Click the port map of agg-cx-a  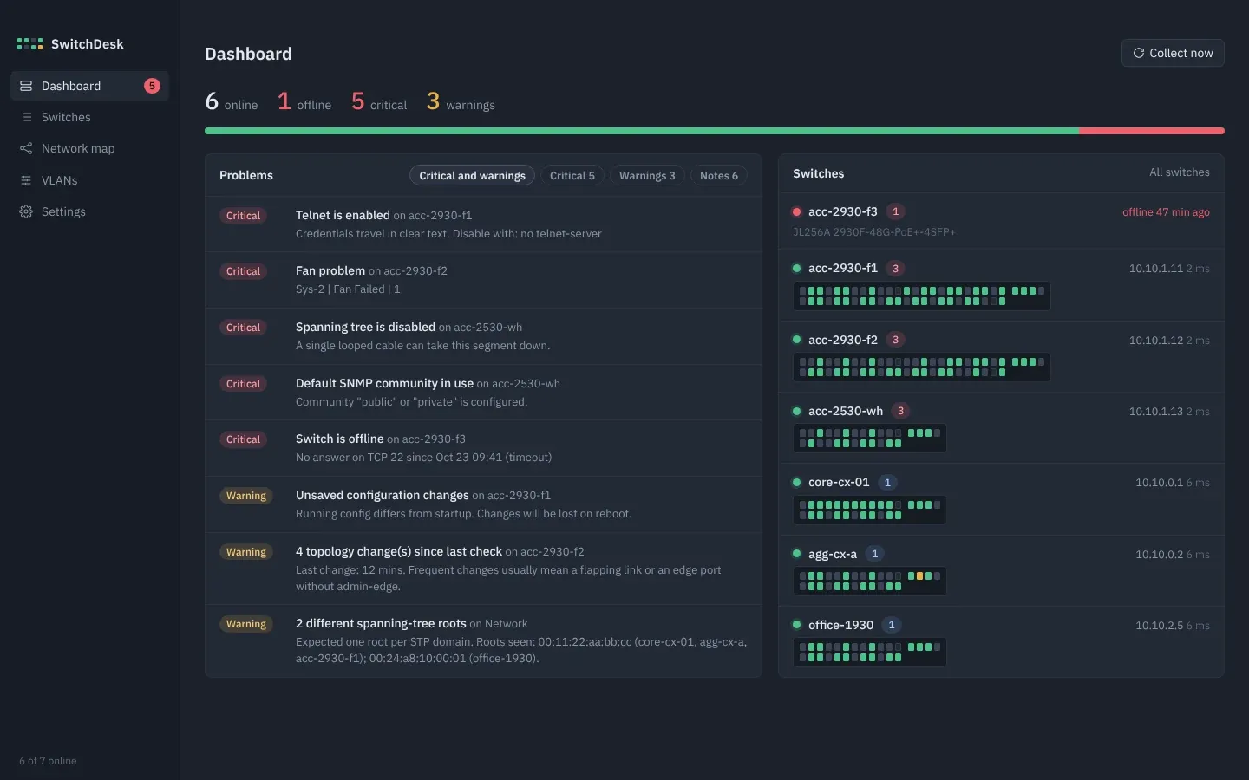(869, 581)
